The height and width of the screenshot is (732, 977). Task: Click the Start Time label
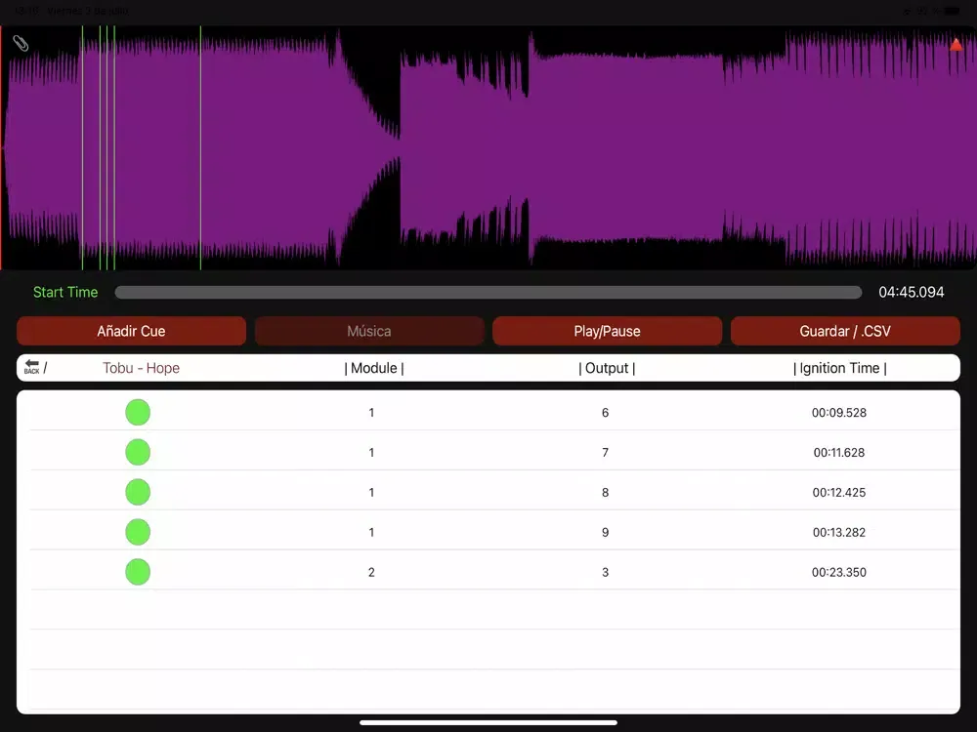pos(65,292)
